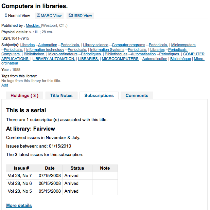Click the Add tag link
The width and height of the screenshot is (210, 210).
[x=5, y=85]
